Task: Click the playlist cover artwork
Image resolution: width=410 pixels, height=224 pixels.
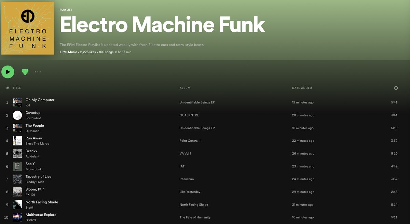Action: coord(28,28)
